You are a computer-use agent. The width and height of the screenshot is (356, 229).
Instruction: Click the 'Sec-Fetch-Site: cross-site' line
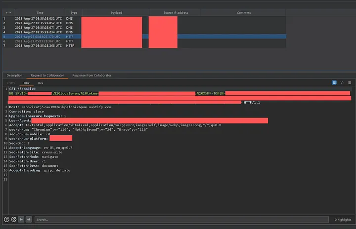[x=36, y=152]
